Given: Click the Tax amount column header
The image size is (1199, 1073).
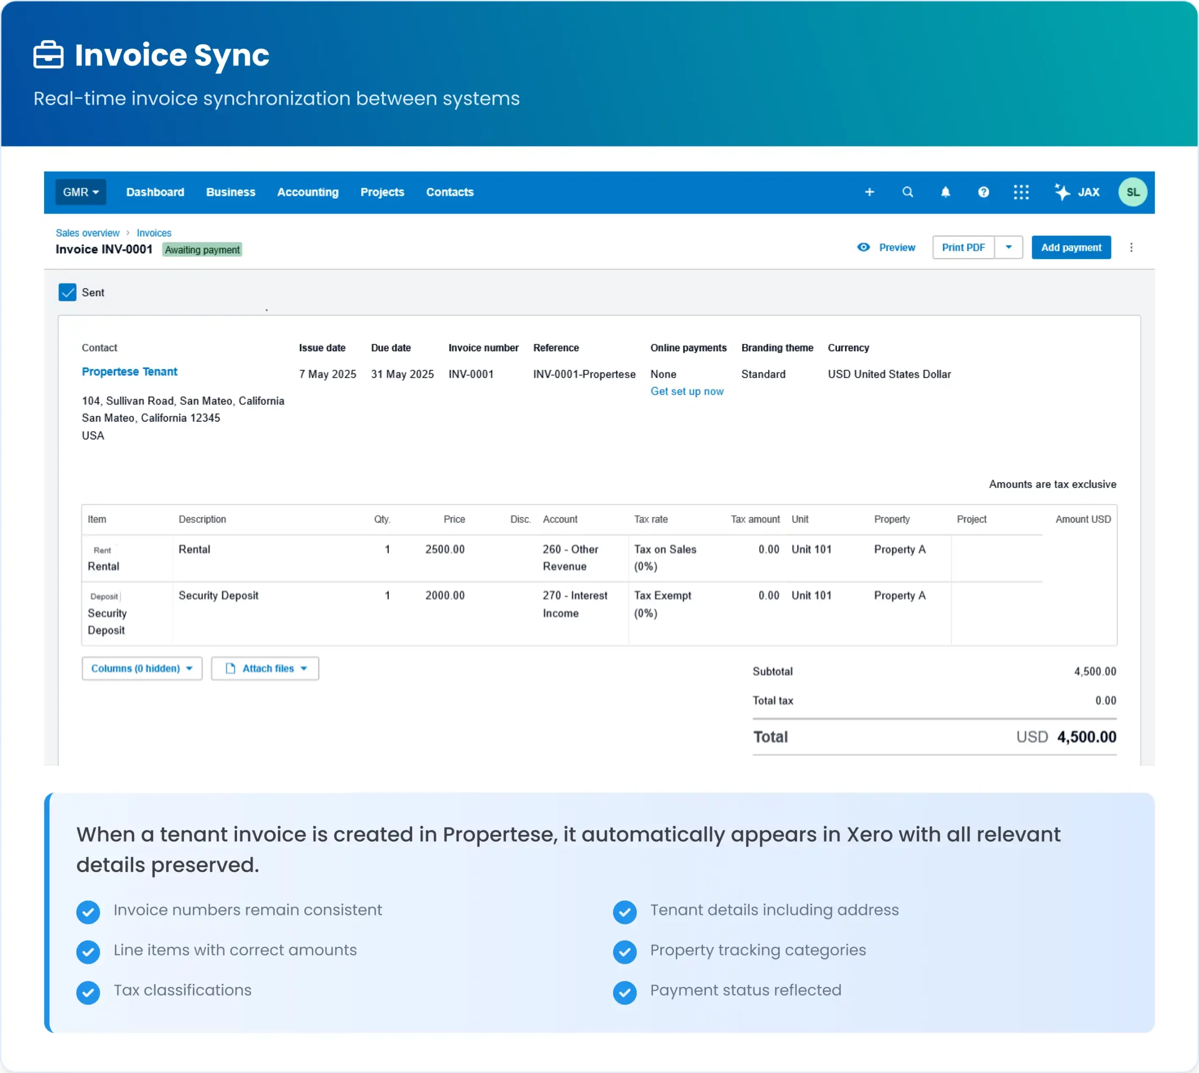Looking at the screenshot, I should pos(755,519).
